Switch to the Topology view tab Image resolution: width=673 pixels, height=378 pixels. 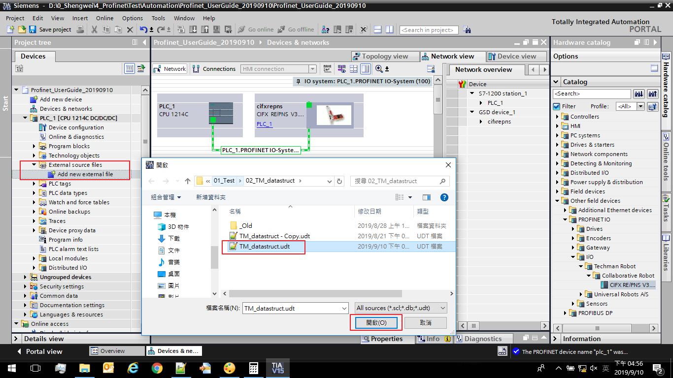pyautogui.click(x=385, y=56)
